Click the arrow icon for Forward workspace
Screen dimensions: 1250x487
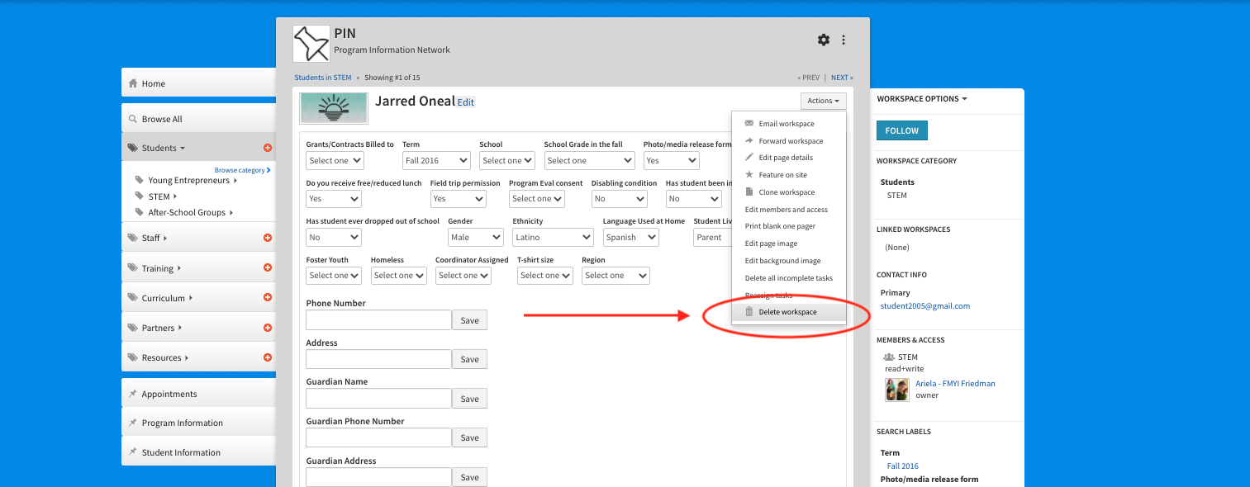[x=749, y=140]
